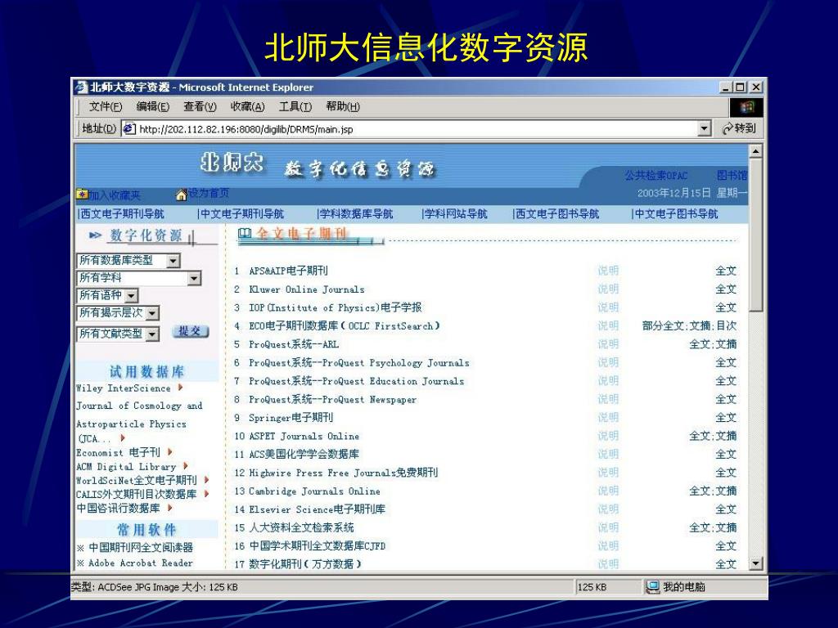Image resolution: width=838 pixels, height=628 pixels.
Task: Open Cambridge Journals Online entry
Action: 315,491
